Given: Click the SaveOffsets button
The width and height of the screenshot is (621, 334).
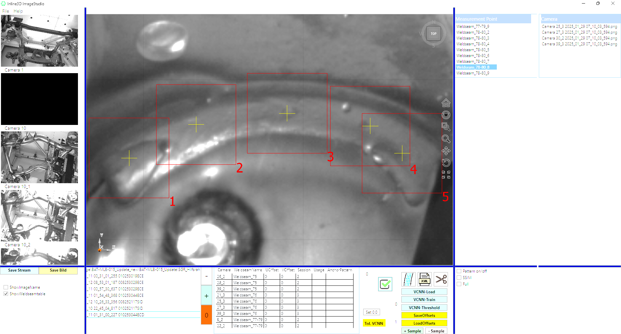Looking at the screenshot, I should (424, 316).
